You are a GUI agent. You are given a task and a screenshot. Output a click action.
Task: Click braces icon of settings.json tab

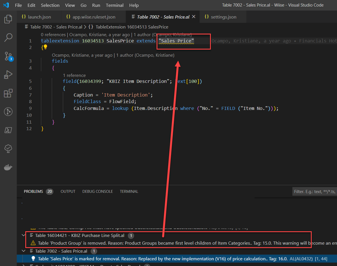click(207, 17)
